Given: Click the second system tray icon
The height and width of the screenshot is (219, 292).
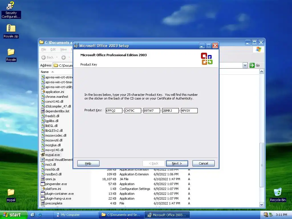Looking at the screenshot, I should 271,215.
